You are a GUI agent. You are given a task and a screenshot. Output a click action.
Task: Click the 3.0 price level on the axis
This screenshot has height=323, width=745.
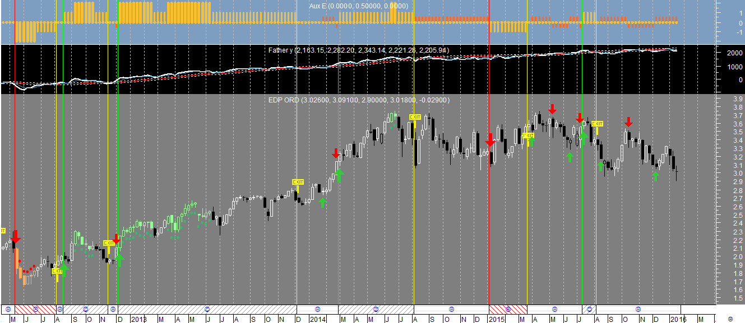click(738, 174)
